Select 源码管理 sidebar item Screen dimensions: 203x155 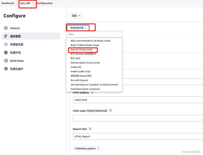click(x=31, y=36)
